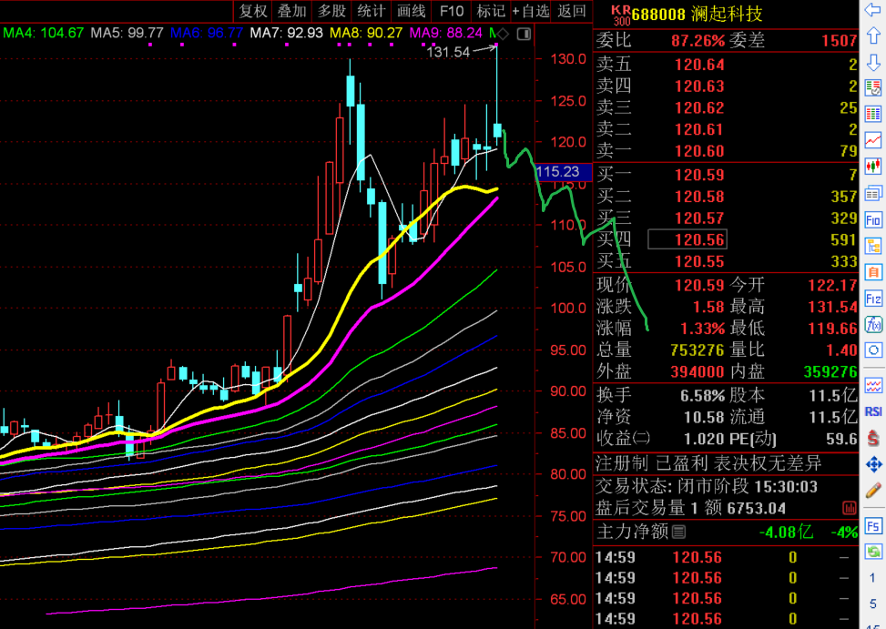
Task: Click the 最高 value 131.54
Action: tap(832, 307)
